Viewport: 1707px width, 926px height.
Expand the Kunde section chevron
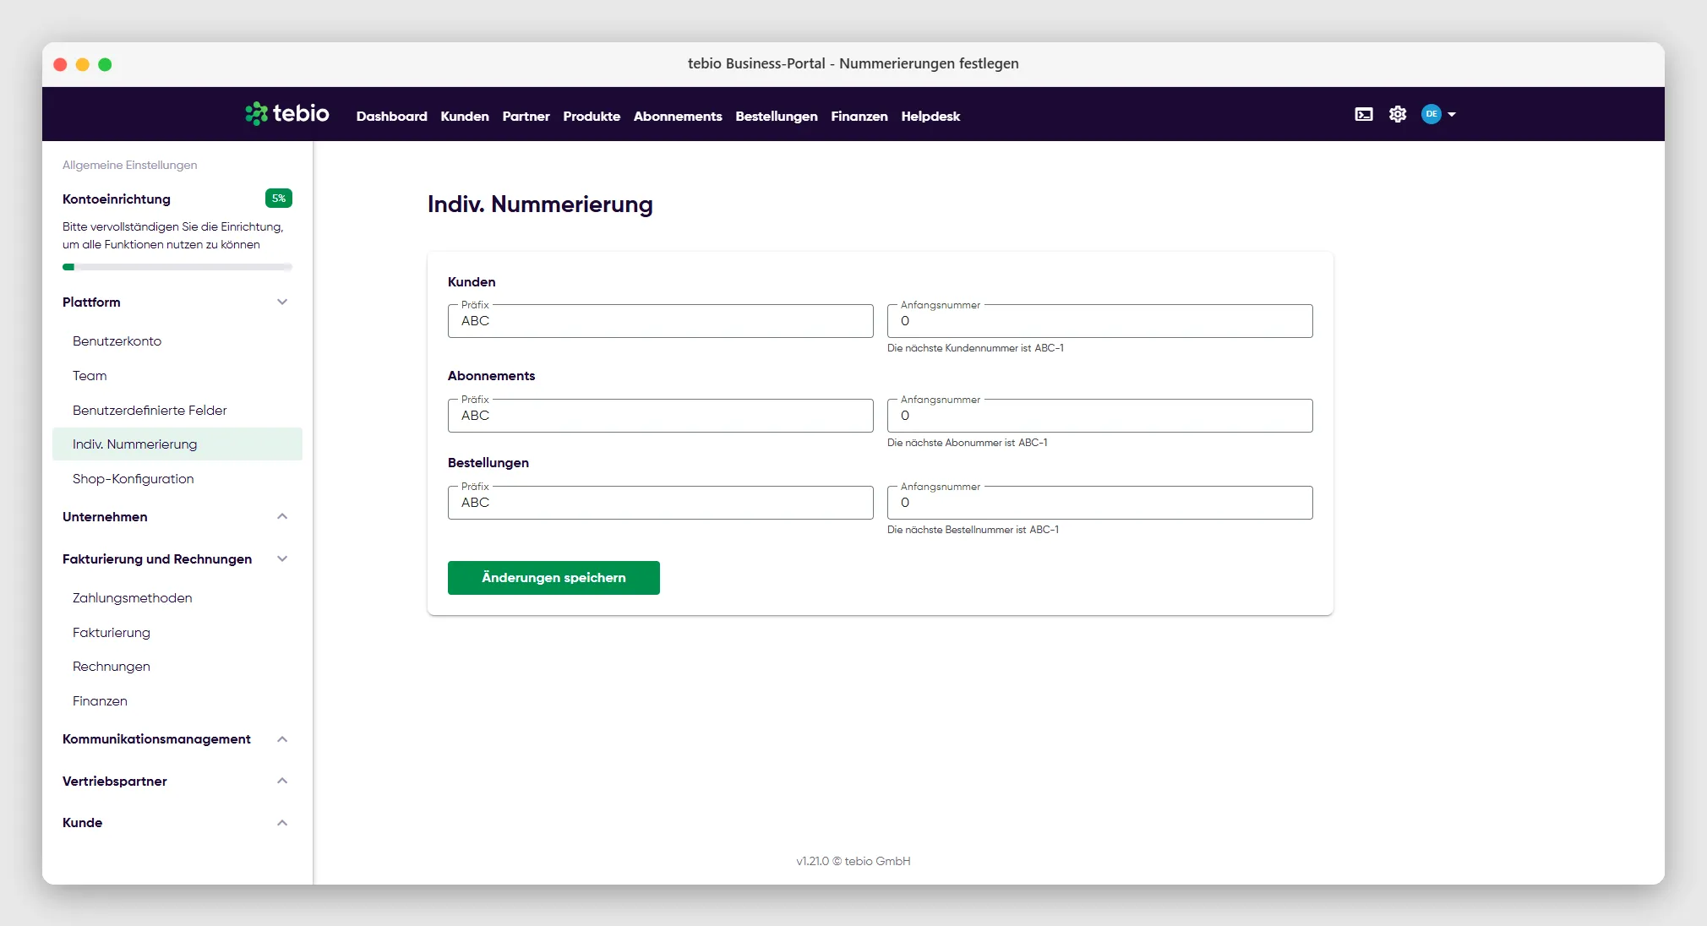pyautogui.click(x=282, y=823)
